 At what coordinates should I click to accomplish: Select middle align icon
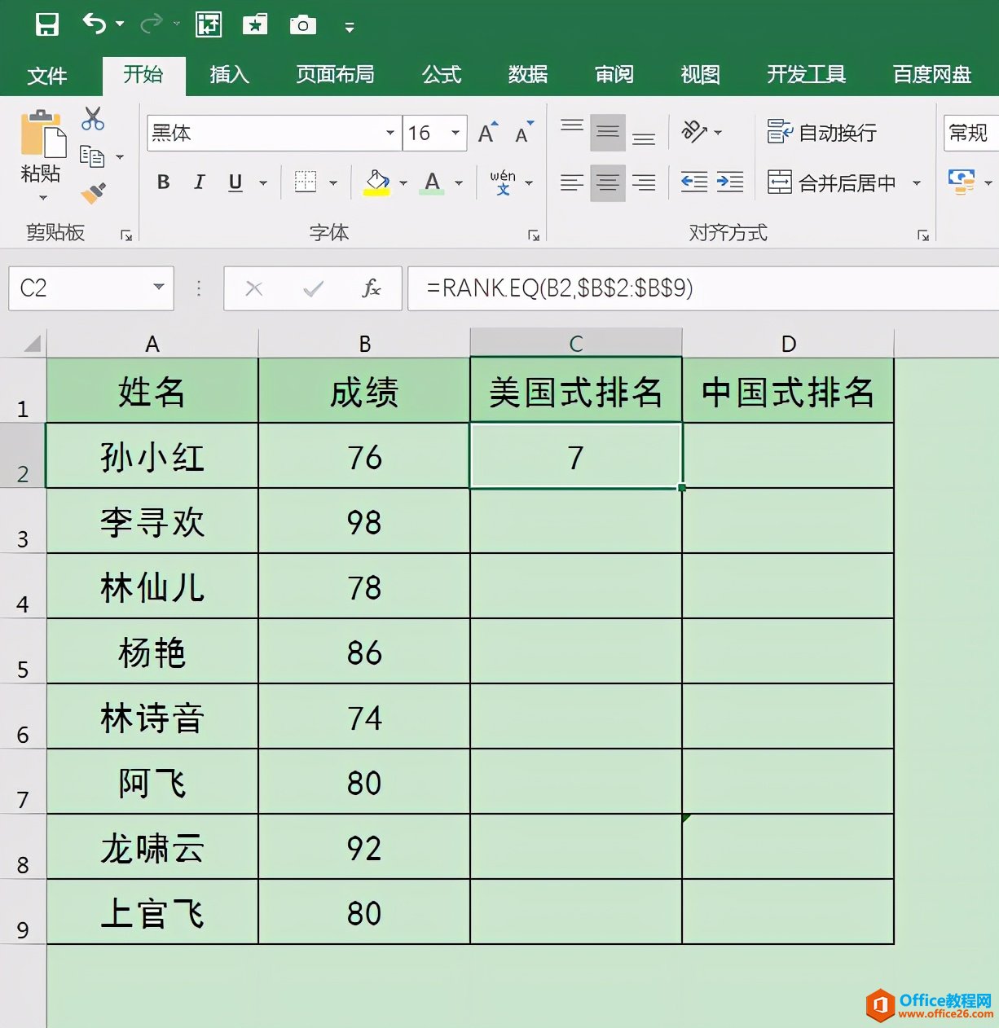607,132
